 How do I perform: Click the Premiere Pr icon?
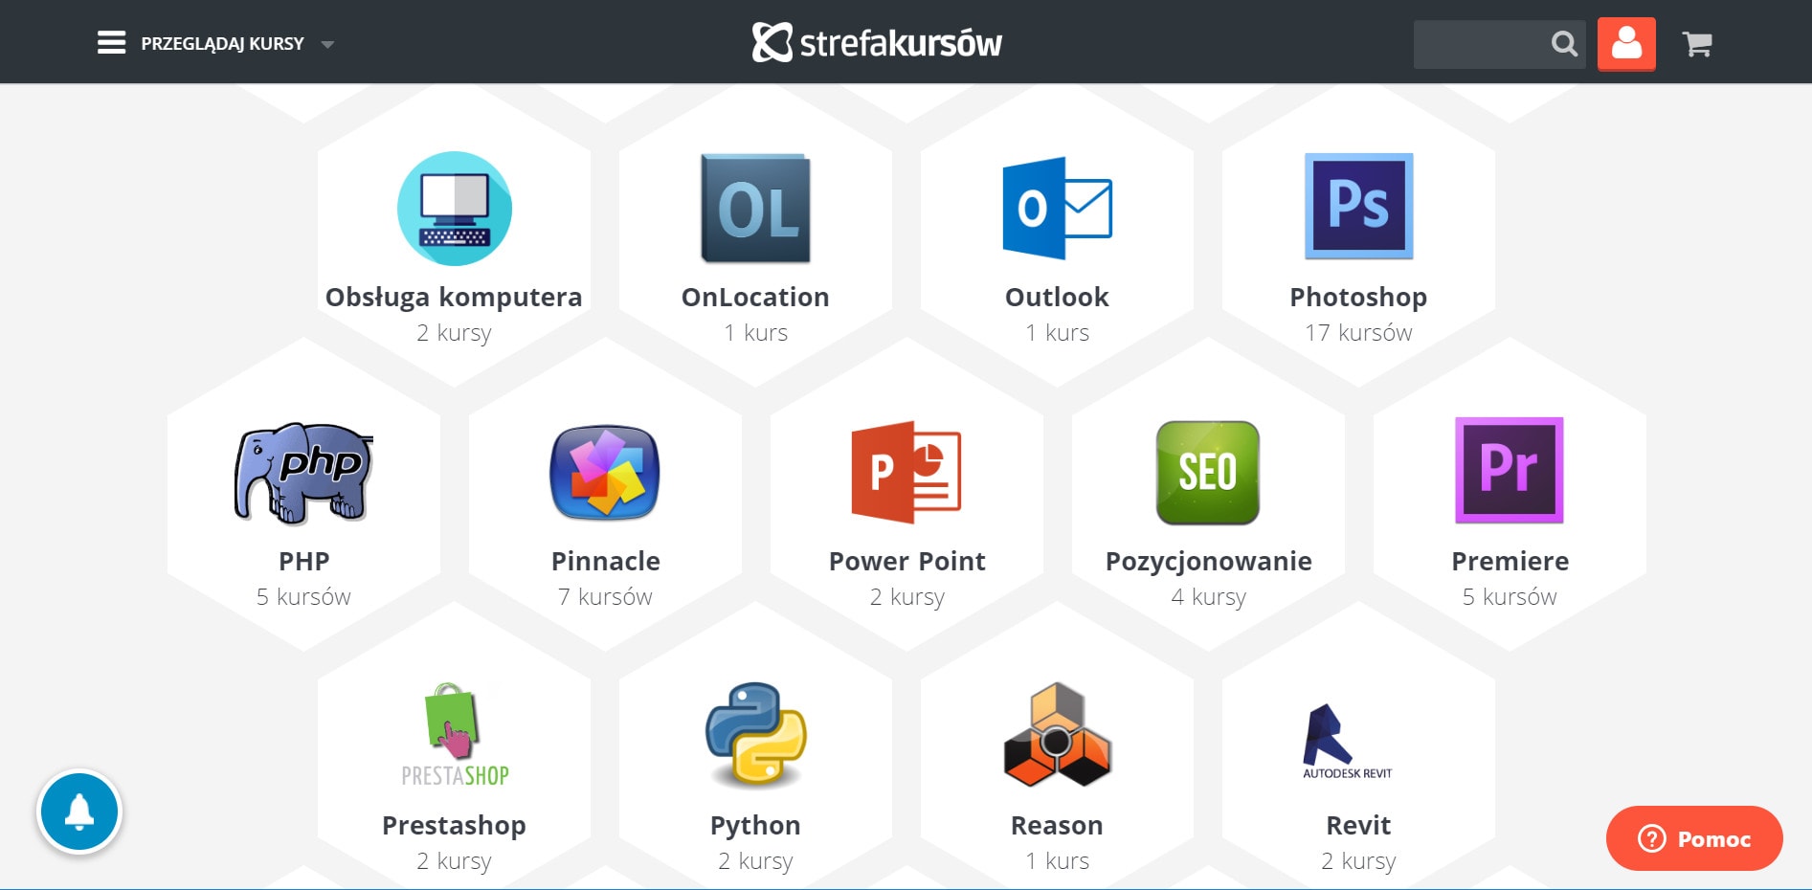[1510, 470]
